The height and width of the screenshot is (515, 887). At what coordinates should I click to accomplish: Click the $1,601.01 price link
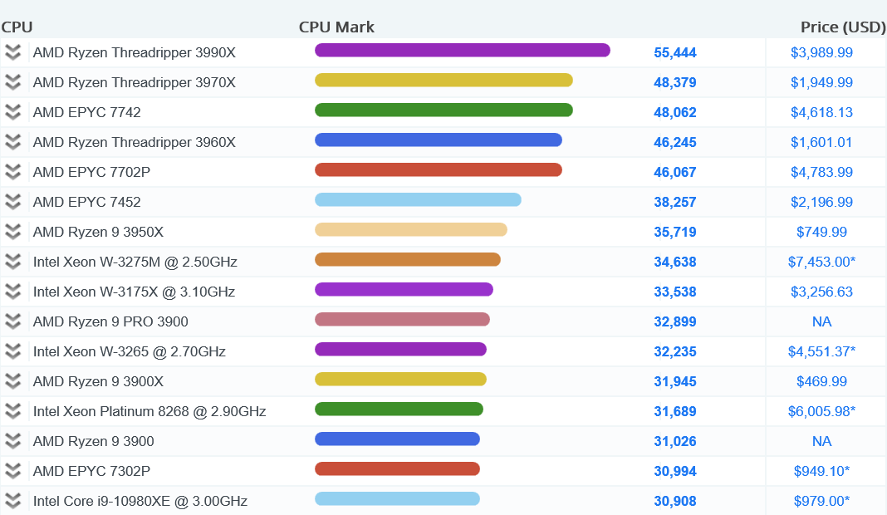pyautogui.click(x=821, y=142)
